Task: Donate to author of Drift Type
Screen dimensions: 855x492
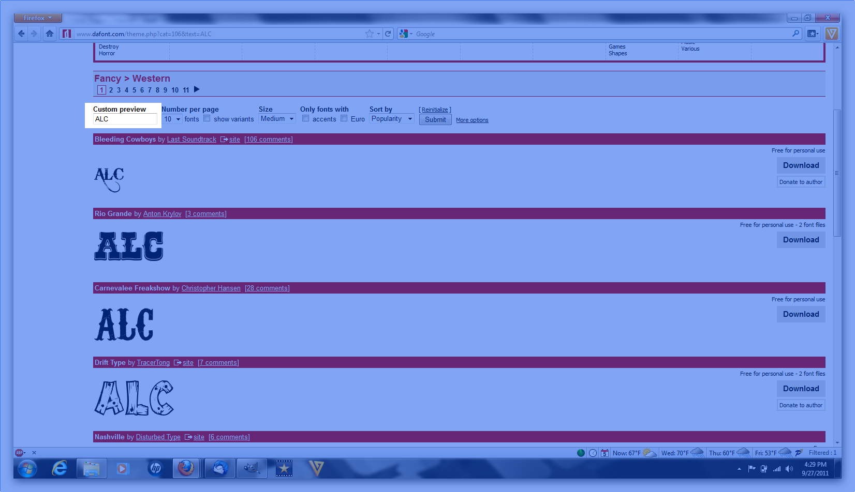Action: pos(801,405)
